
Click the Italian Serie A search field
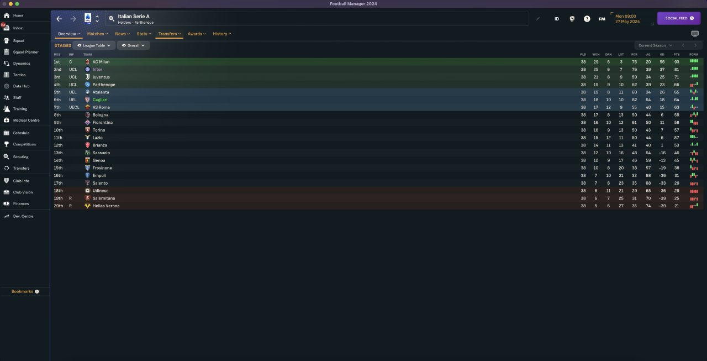pos(317,19)
